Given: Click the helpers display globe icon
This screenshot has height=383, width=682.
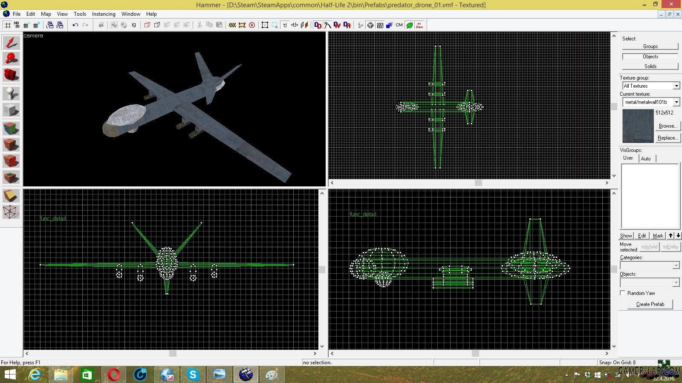Looking at the screenshot, I should (370, 25).
